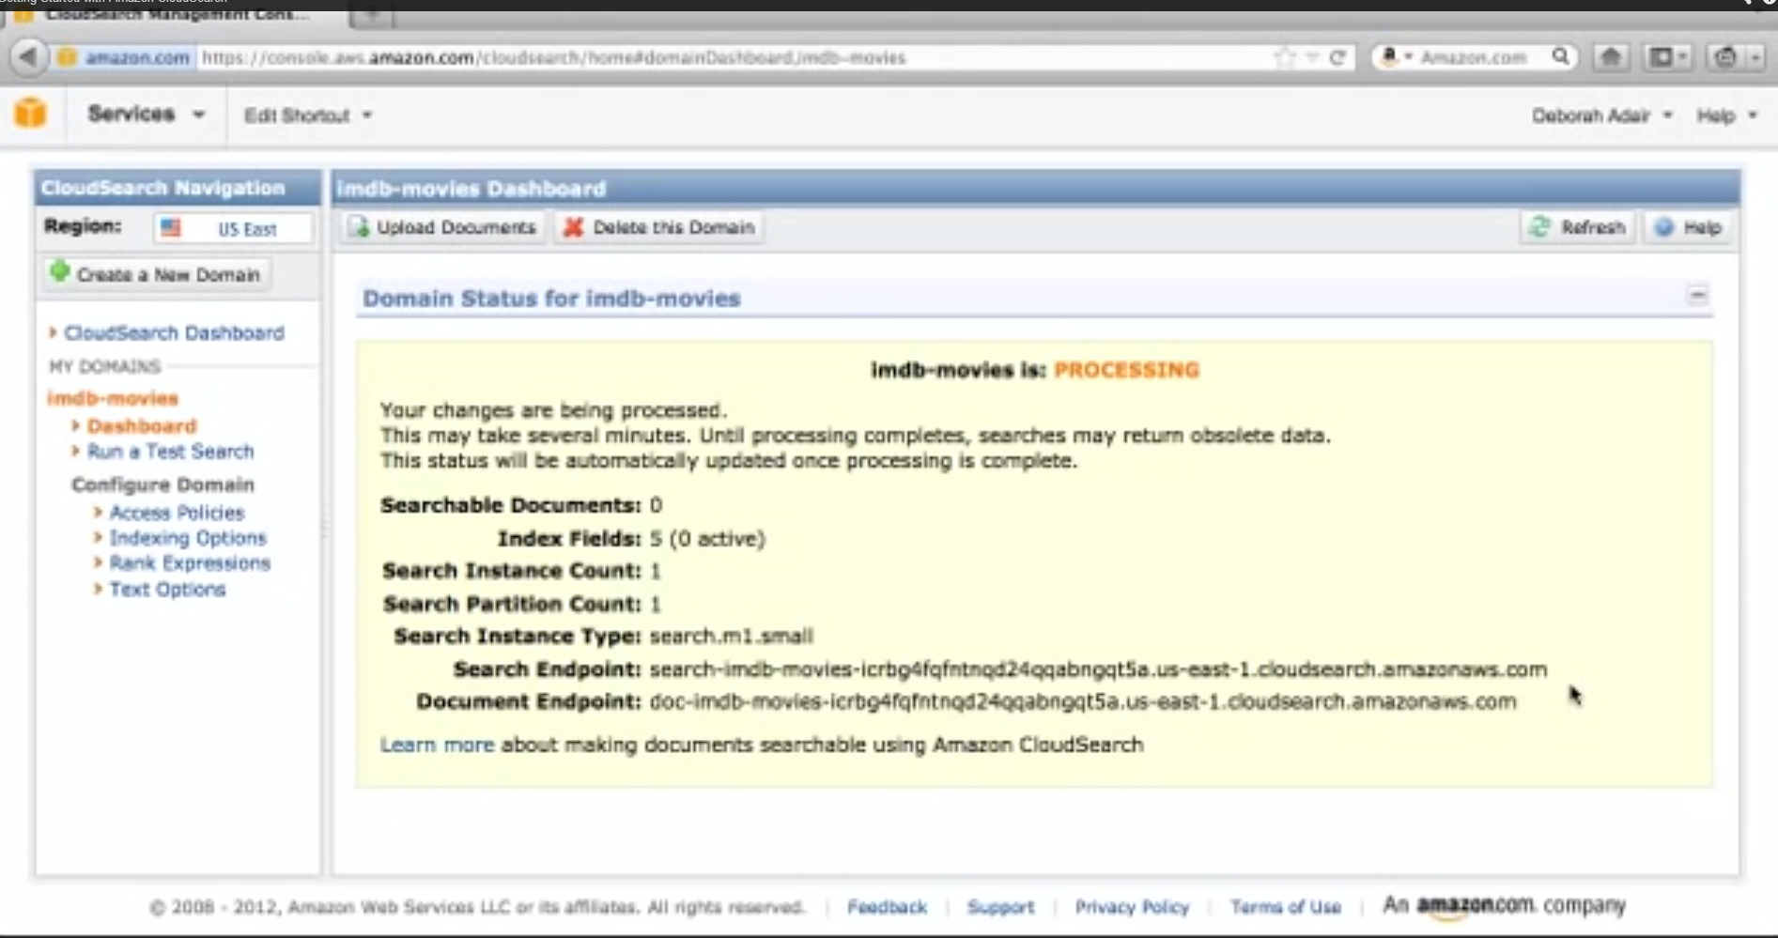The height and width of the screenshot is (938, 1778).
Task: Click browser home icon
Action: [x=1610, y=57]
